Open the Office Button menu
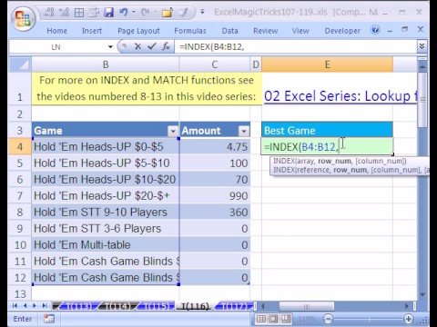This screenshot has height=327, width=437. point(23,19)
